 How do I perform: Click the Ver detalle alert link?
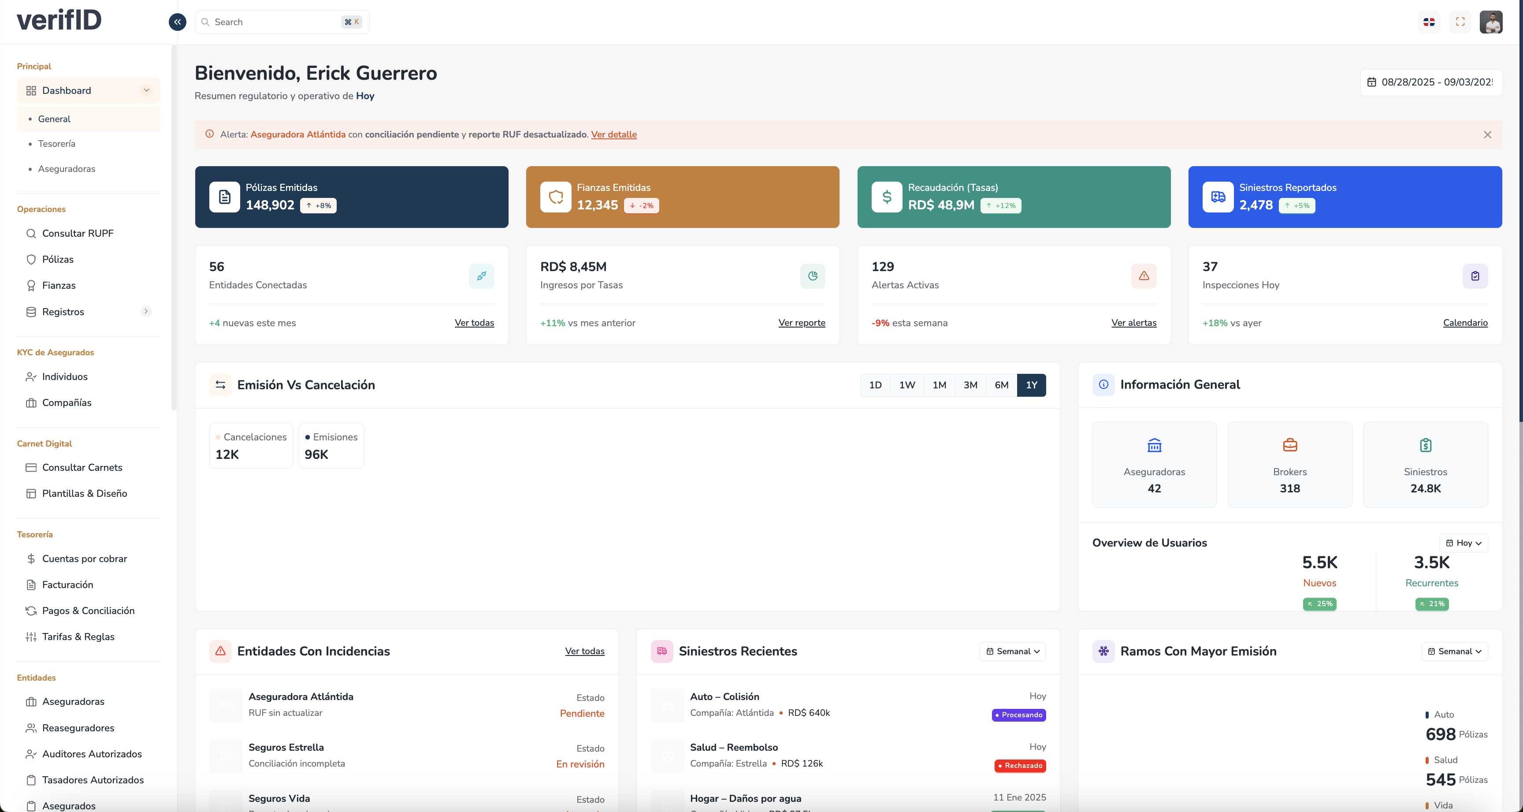pos(614,134)
